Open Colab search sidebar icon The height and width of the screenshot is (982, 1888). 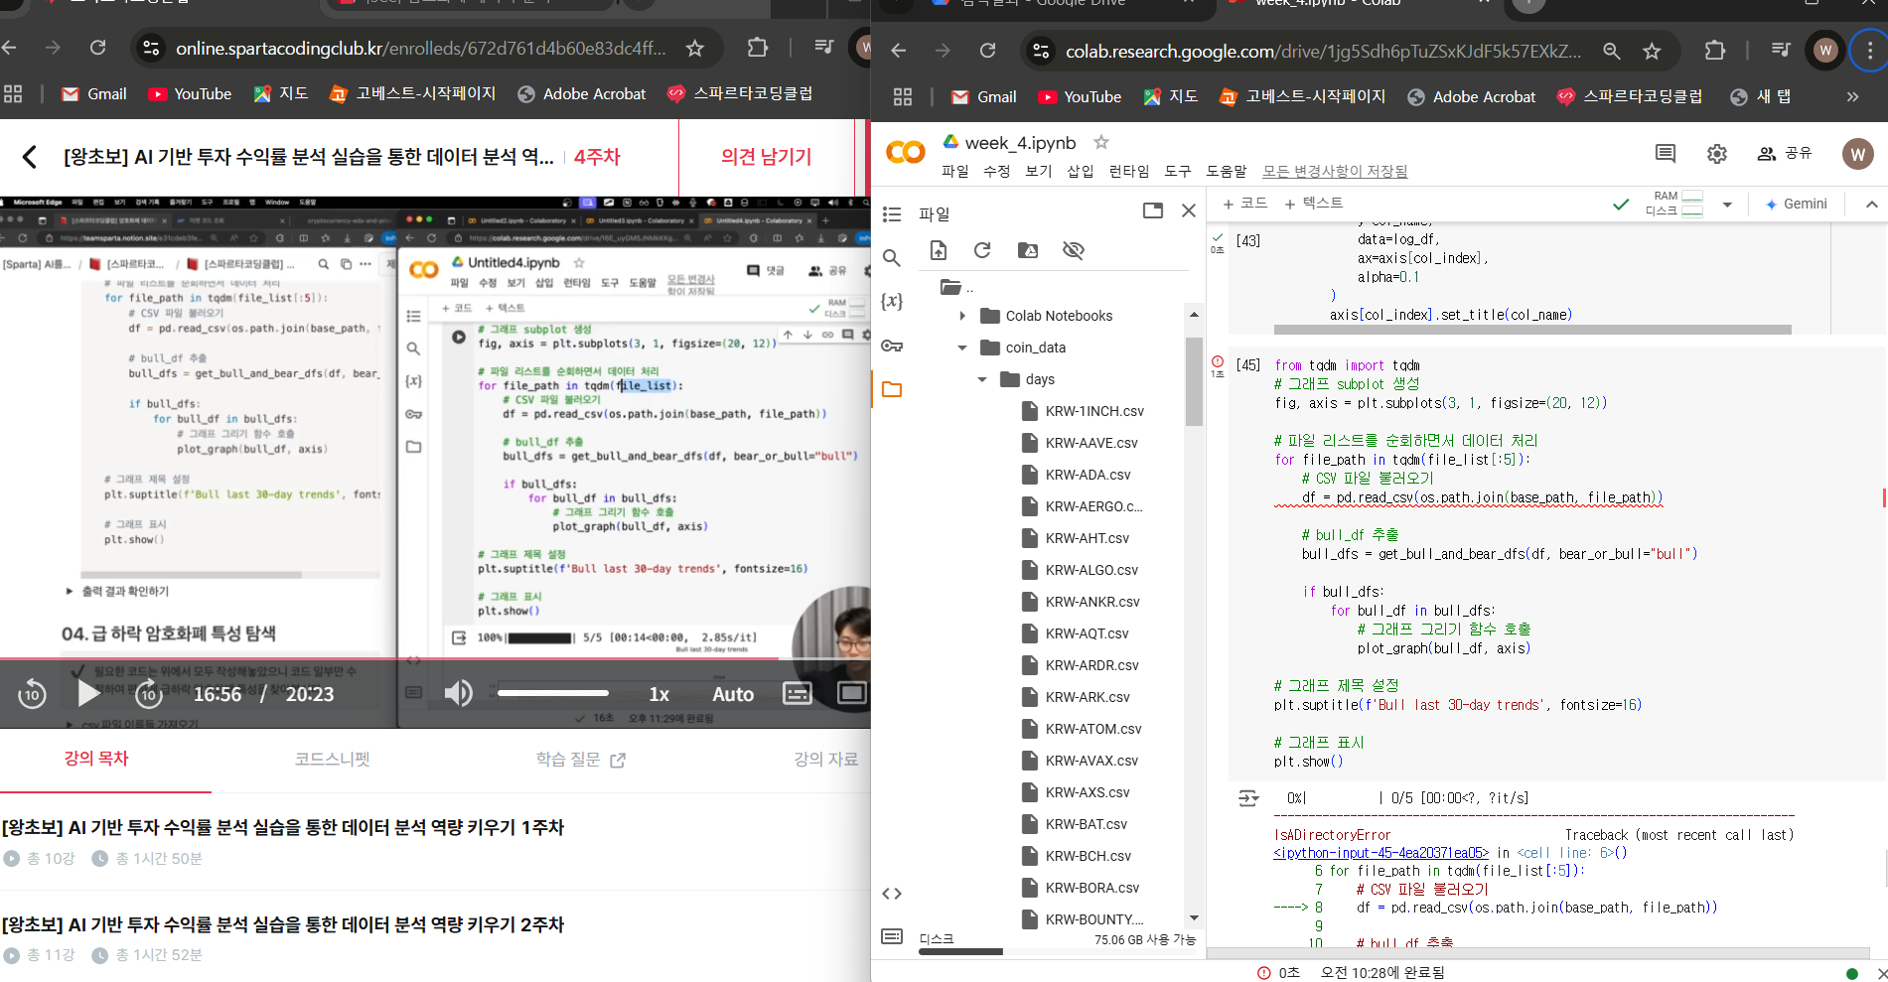click(x=892, y=258)
